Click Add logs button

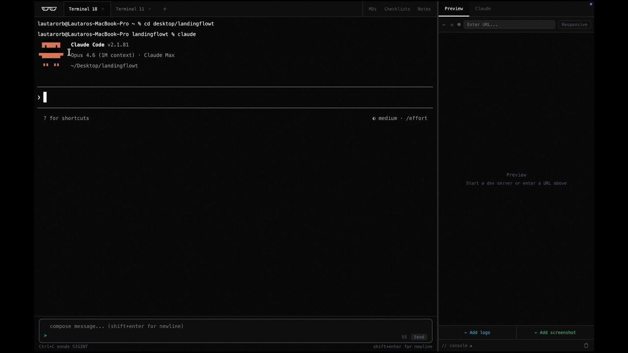click(x=477, y=332)
